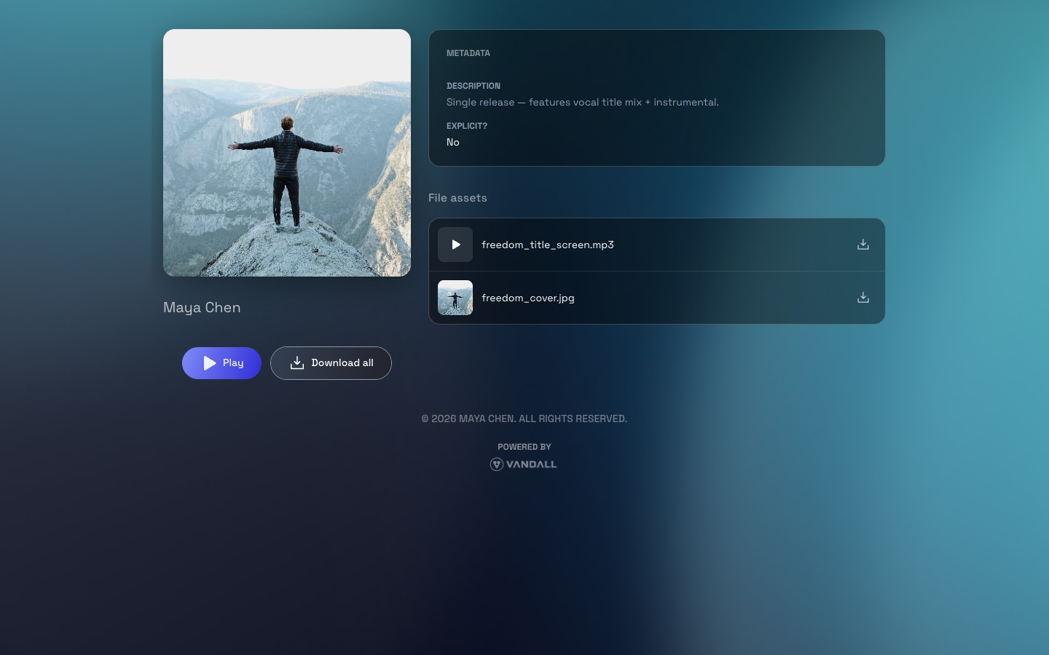The image size is (1049, 655).
Task: Click the File assets heading
Action: coord(457,198)
